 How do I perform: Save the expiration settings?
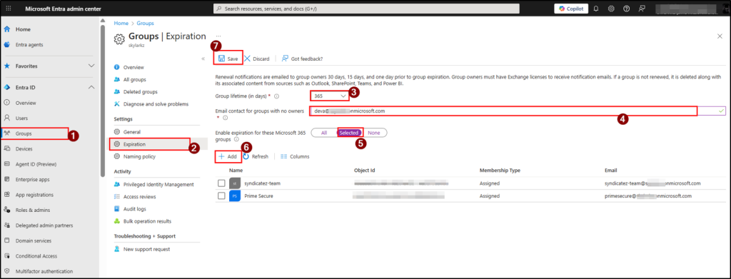228,59
